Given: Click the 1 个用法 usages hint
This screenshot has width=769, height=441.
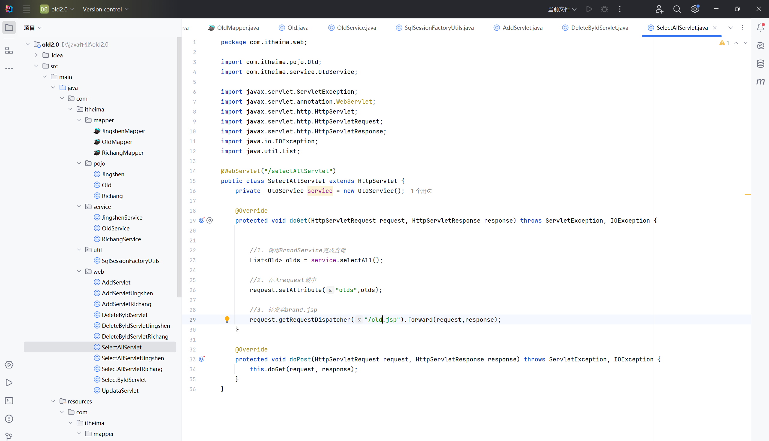Looking at the screenshot, I should click(421, 191).
